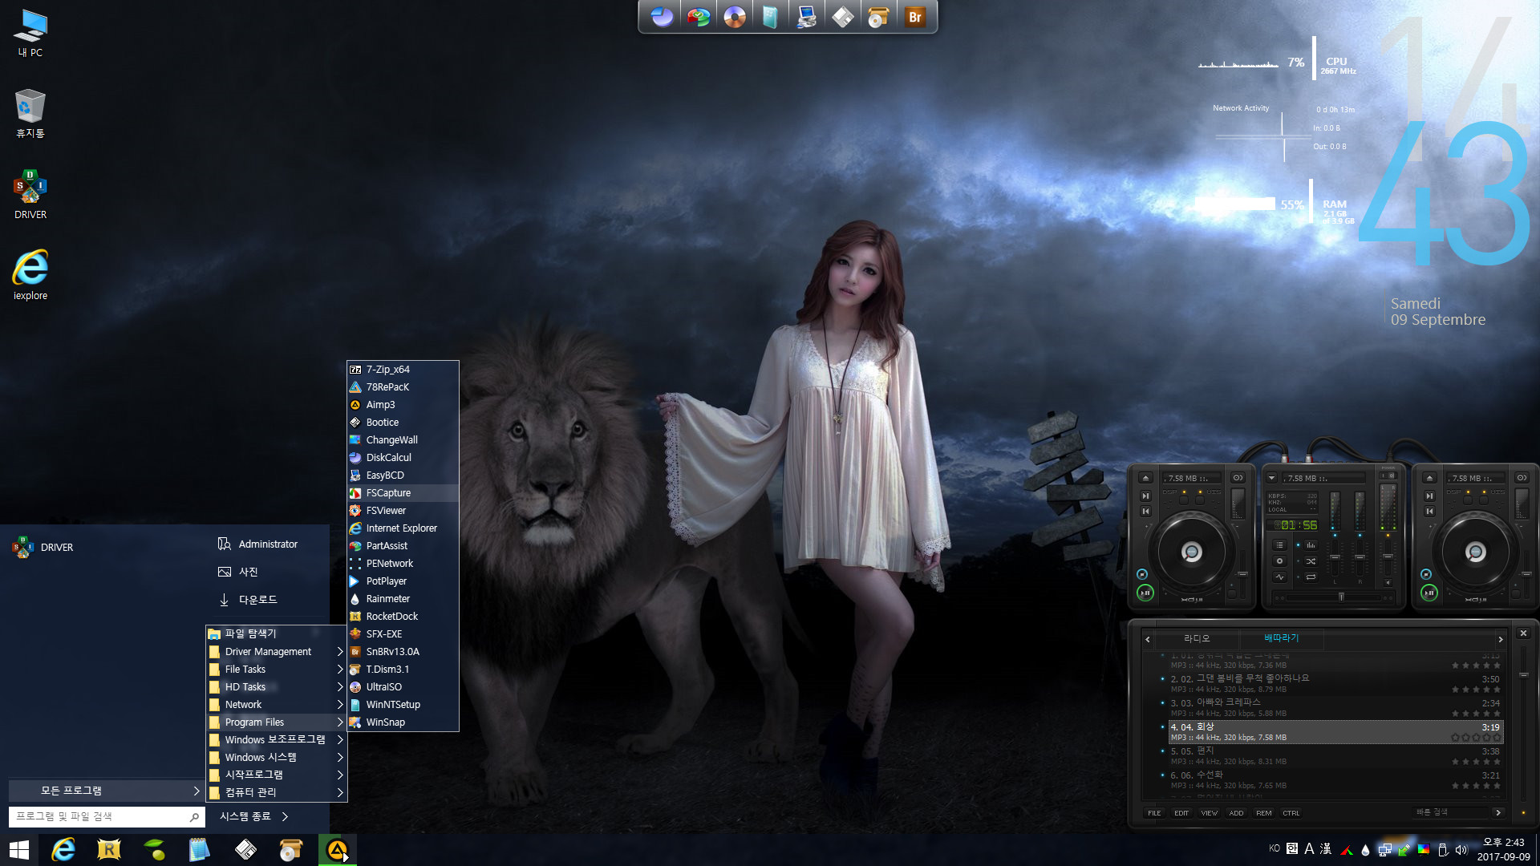The width and height of the screenshot is (1540, 866).
Task: Start Rainmeter from the program list
Action: (403, 599)
